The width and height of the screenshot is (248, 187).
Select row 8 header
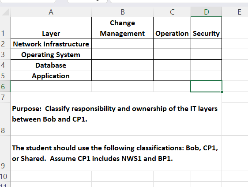(5, 119)
